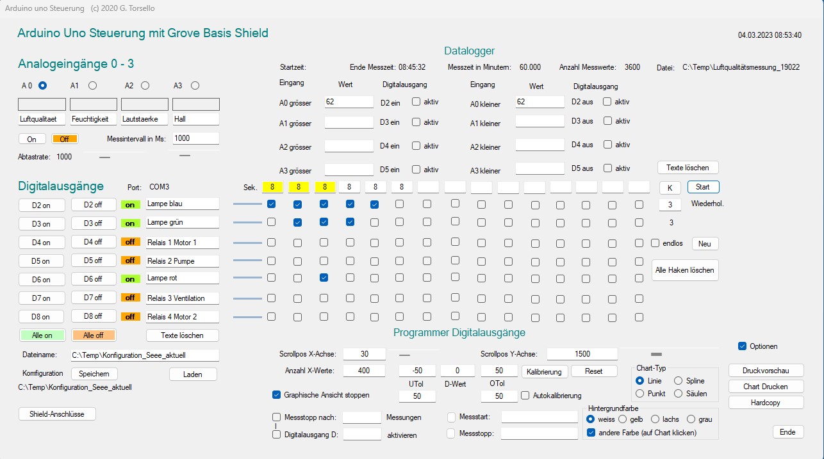Click the Kalibrierung button
This screenshot has height=459, width=824.
point(544,371)
